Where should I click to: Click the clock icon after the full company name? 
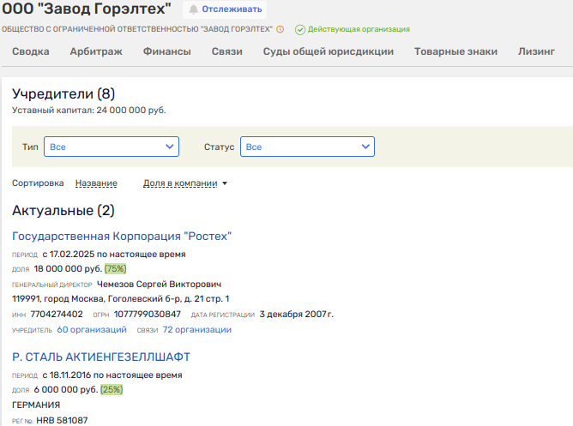(x=280, y=29)
